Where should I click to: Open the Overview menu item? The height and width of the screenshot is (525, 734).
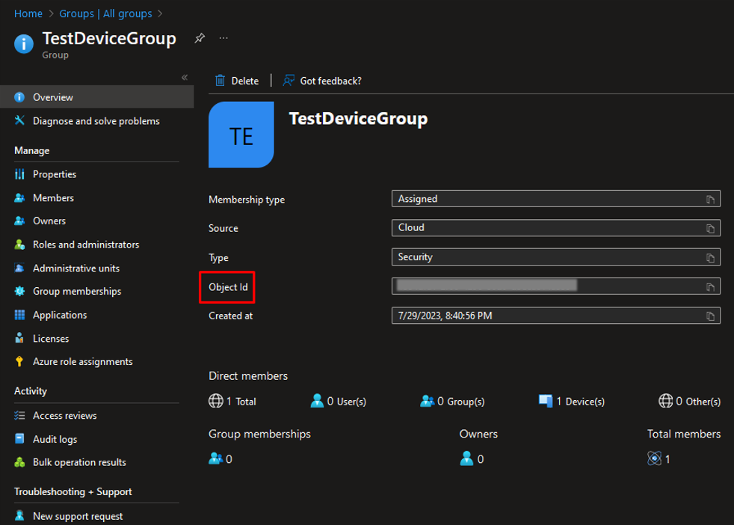click(97, 97)
